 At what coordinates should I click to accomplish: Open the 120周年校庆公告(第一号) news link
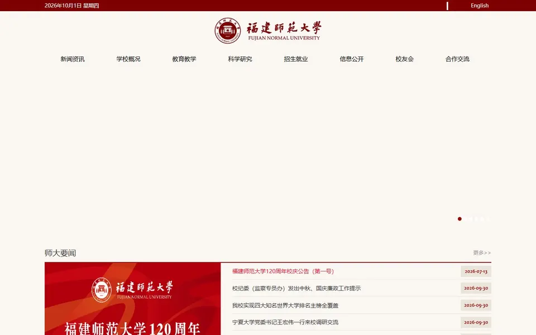[283, 271]
